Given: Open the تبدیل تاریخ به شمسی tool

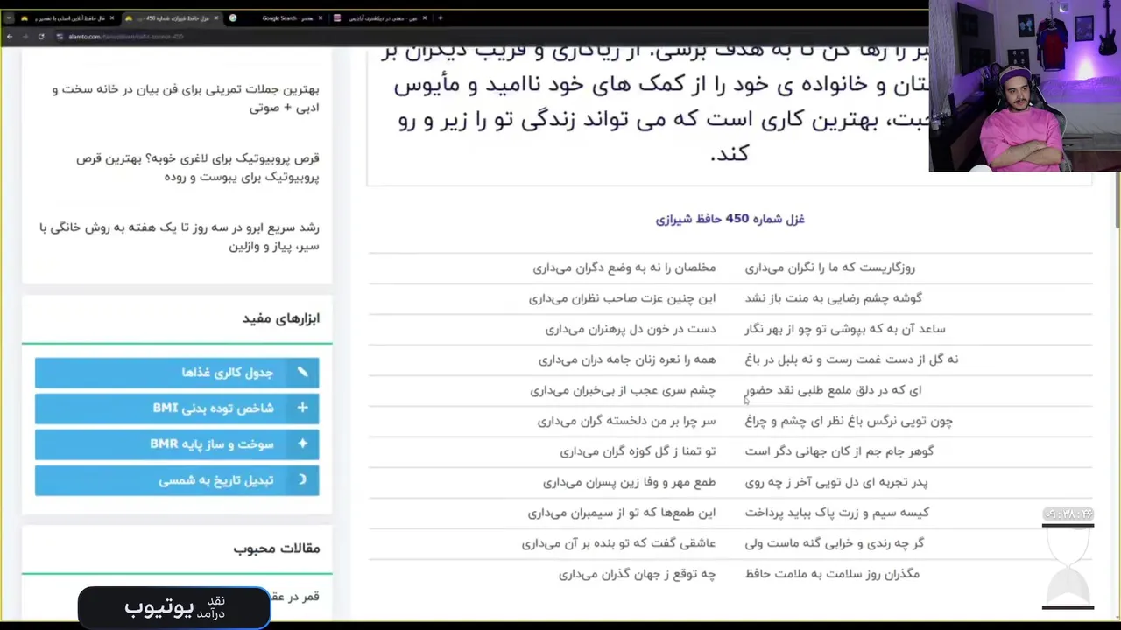Looking at the screenshot, I should pyautogui.click(x=177, y=479).
